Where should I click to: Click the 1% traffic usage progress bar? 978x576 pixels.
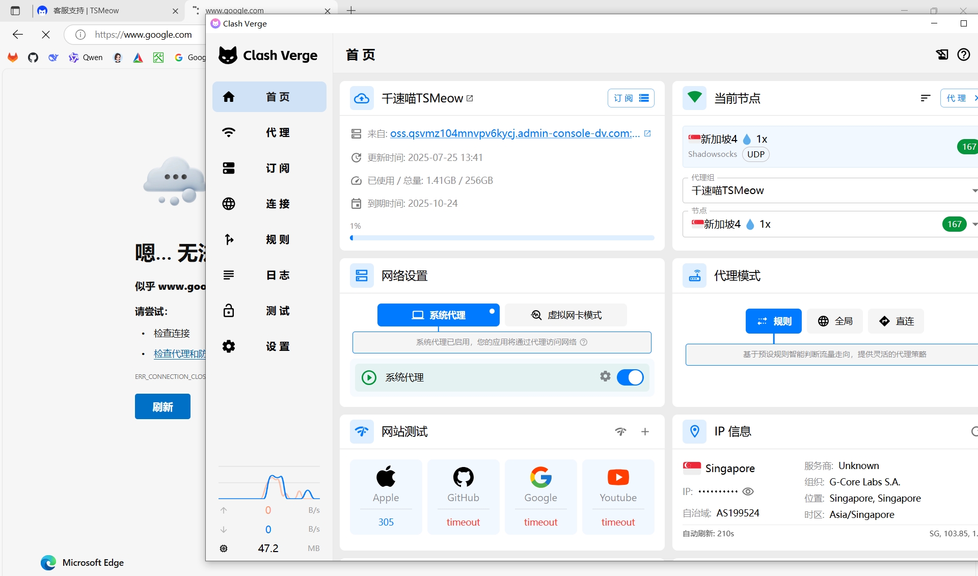coord(502,238)
